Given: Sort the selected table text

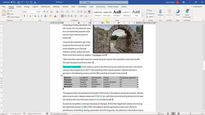Looking at the screenshot, I should point(85,12).
